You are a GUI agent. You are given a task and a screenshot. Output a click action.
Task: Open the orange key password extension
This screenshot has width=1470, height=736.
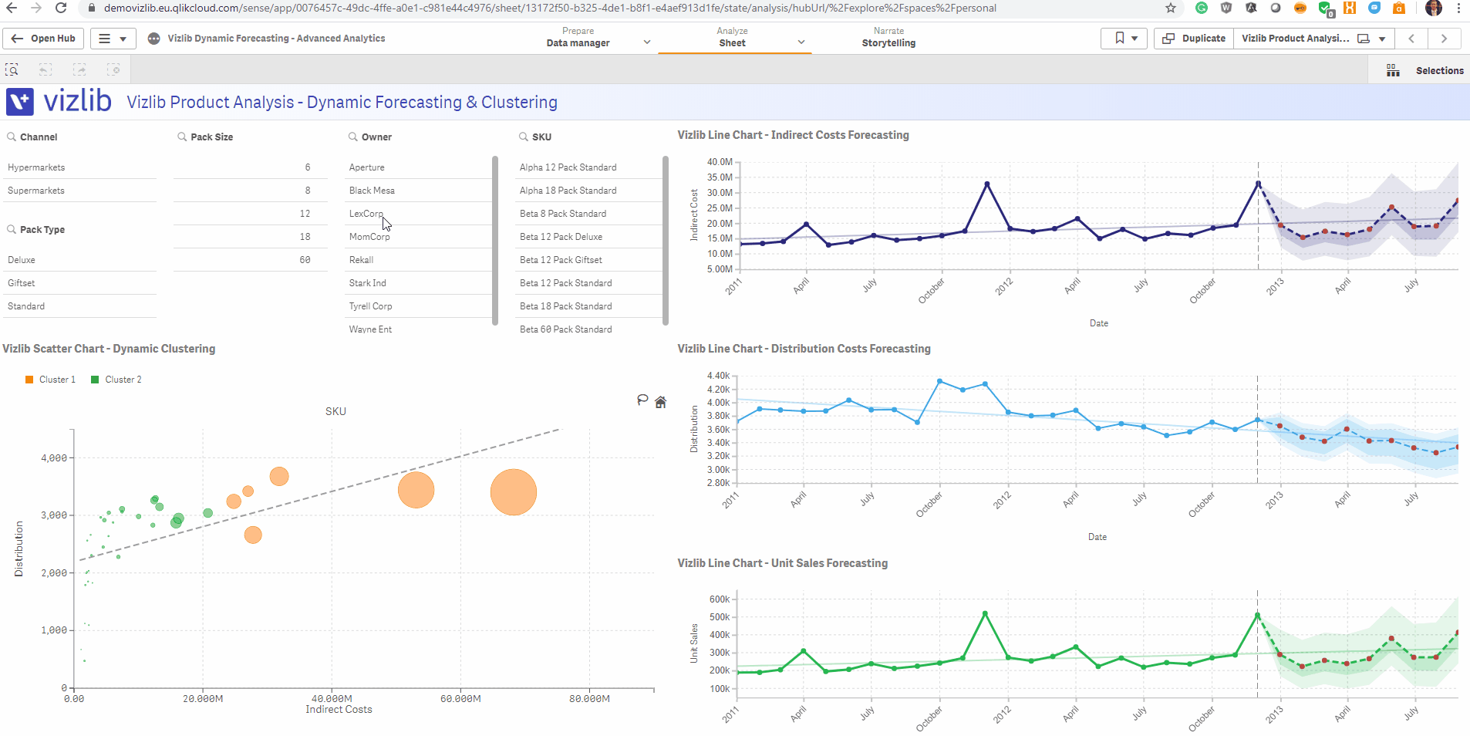(1300, 8)
